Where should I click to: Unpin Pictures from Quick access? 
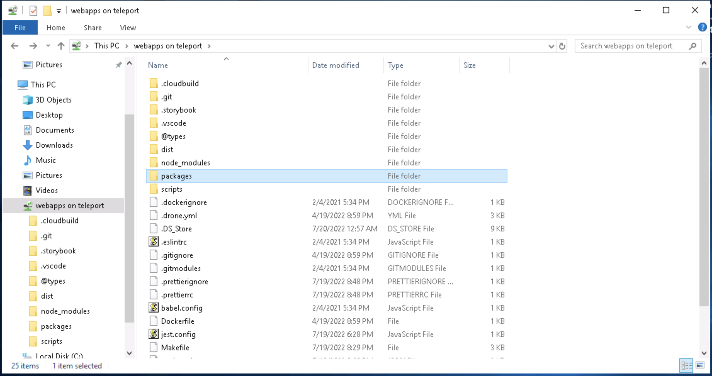(118, 65)
